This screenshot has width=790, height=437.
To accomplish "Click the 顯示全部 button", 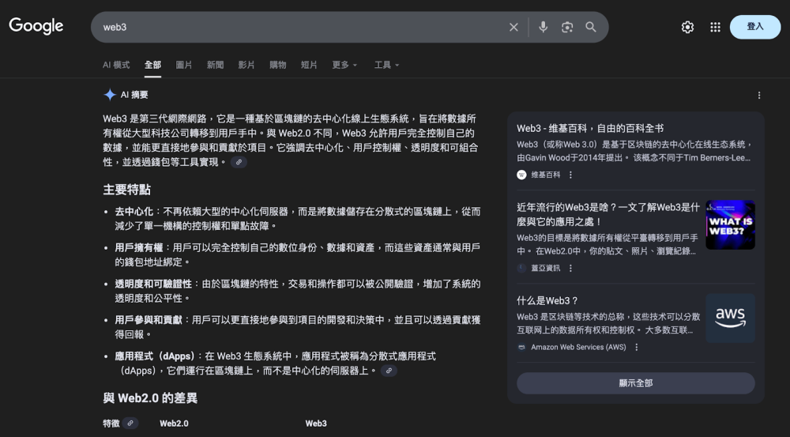I will click(x=636, y=383).
